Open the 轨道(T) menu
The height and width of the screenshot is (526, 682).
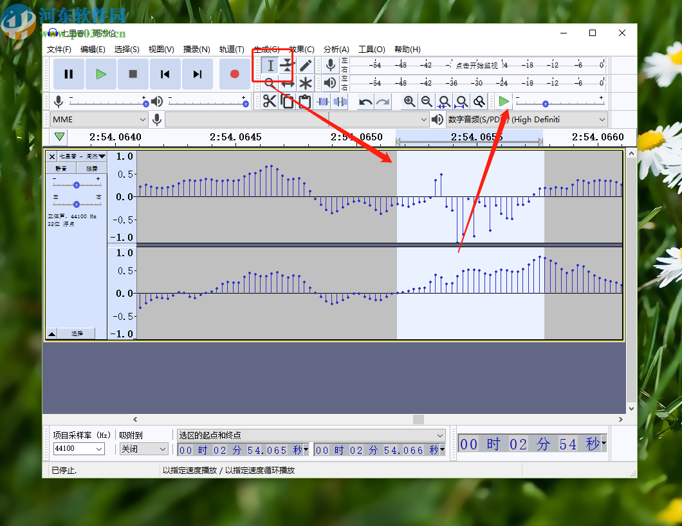coord(232,49)
